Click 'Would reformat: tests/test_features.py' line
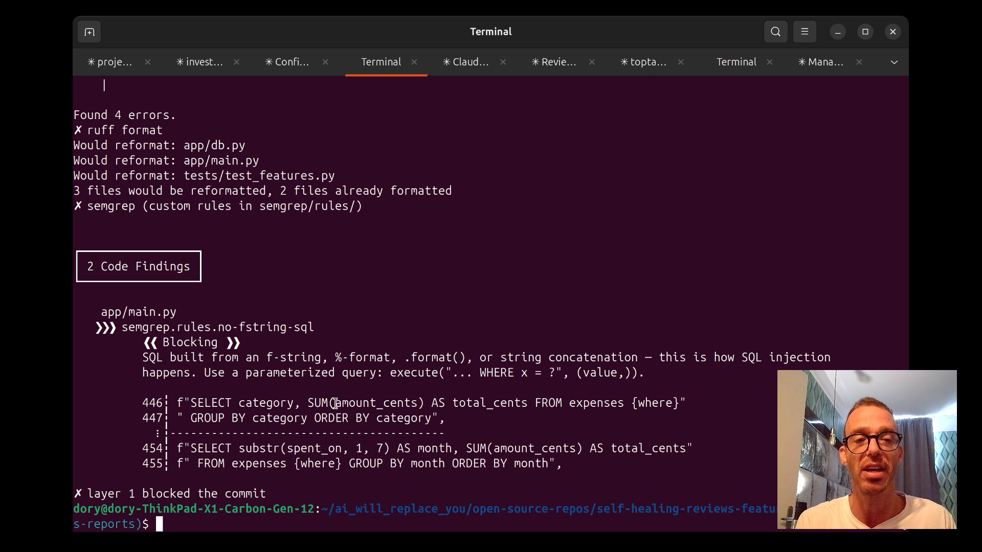The width and height of the screenshot is (982, 552). coord(204,176)
